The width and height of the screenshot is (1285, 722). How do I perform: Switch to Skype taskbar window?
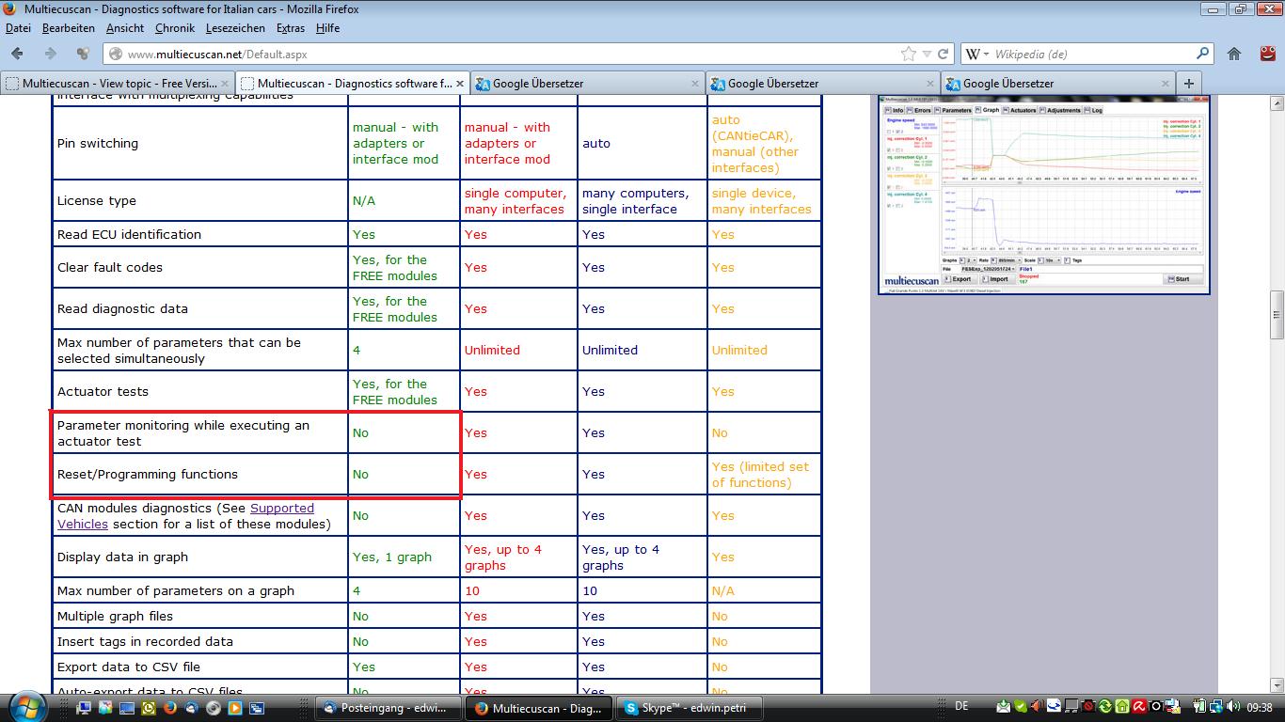coord(689,708)
